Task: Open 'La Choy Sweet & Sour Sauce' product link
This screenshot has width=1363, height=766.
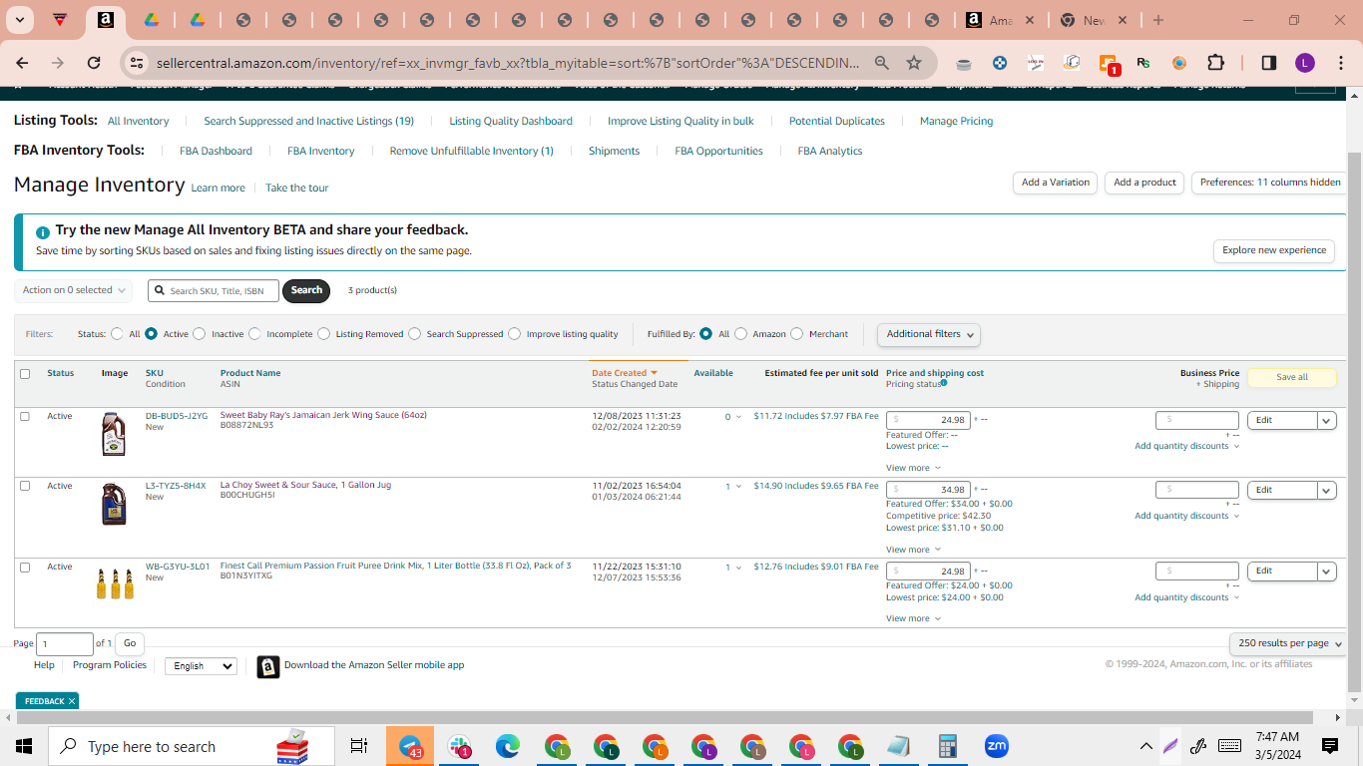Action: point(305,485)
